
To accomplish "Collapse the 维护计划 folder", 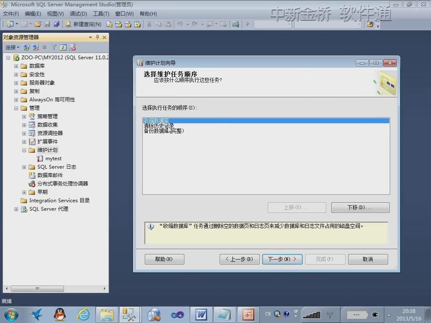I will point(24,150).
